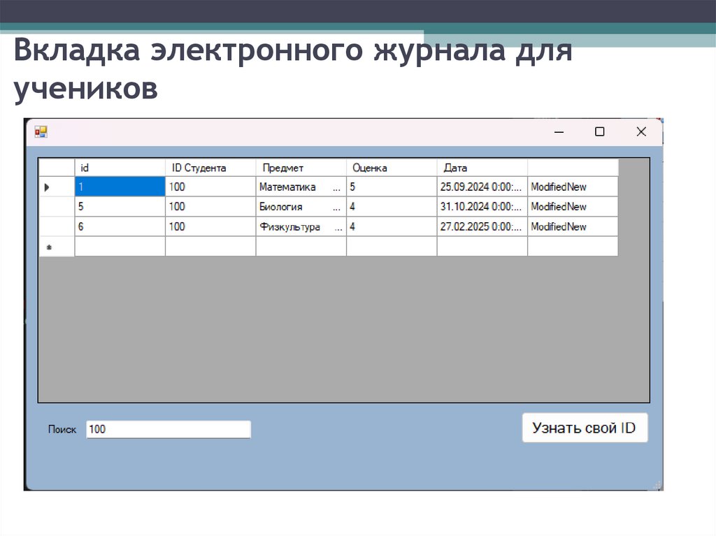The height and width of the screenshot is (536, 716).
Task: Select the 'Математика' subject cell
Action: (x=301, y=187)
